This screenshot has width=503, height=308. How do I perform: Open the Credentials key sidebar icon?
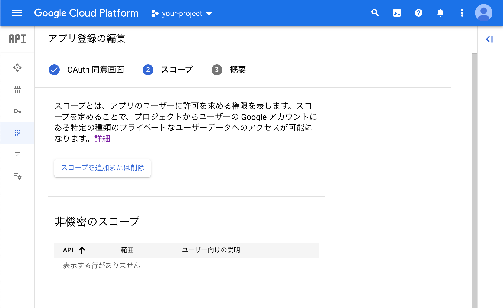17,111
